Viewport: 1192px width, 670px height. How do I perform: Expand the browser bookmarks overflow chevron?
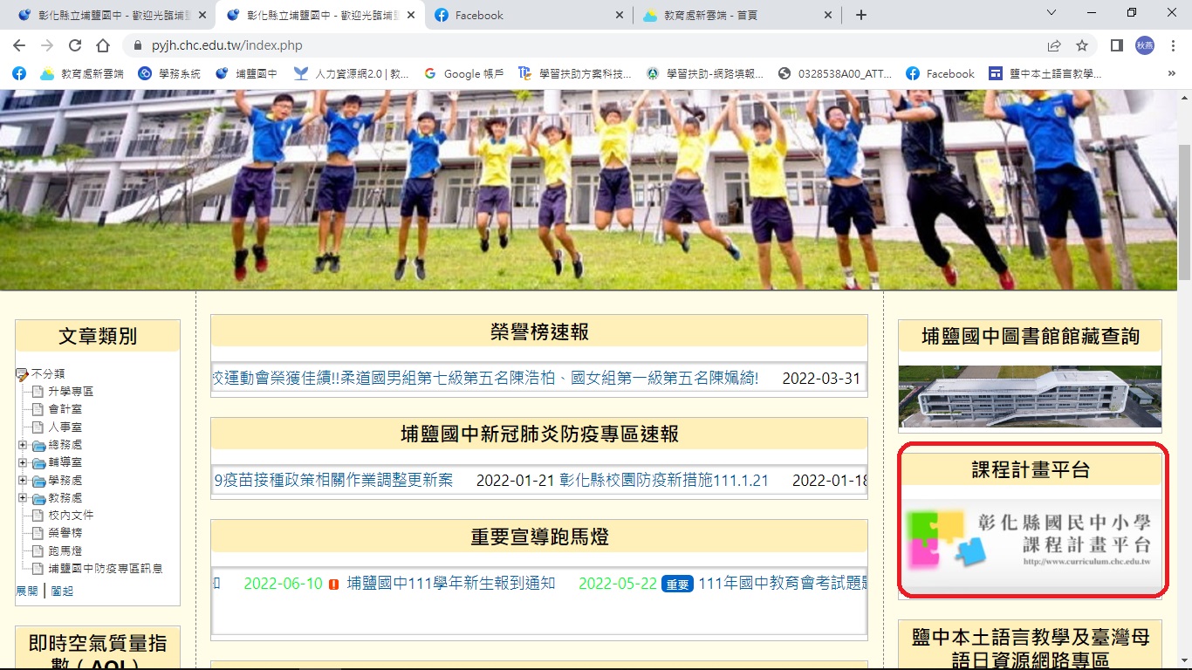pos(1174,73)
